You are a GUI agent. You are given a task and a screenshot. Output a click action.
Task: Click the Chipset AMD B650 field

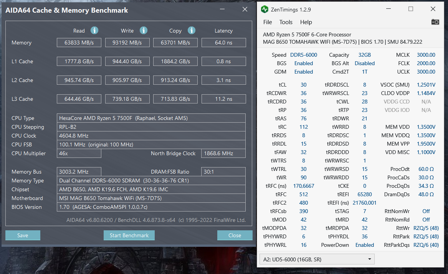click(x=151, y=189)
